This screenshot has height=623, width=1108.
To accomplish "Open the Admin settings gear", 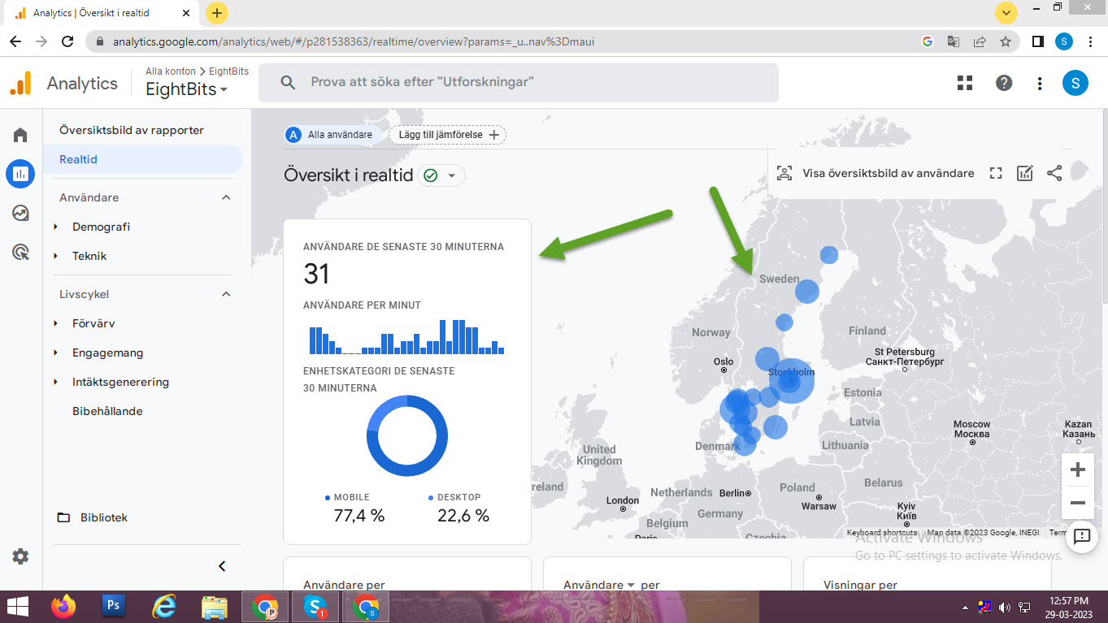I will [20, 556].
